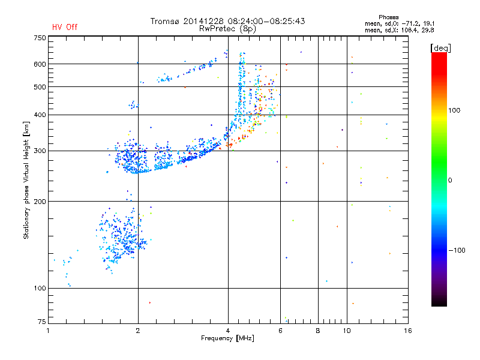The image size is (480, 360).
Task: Click the y-axis tick label '600'
Action: 40,64
